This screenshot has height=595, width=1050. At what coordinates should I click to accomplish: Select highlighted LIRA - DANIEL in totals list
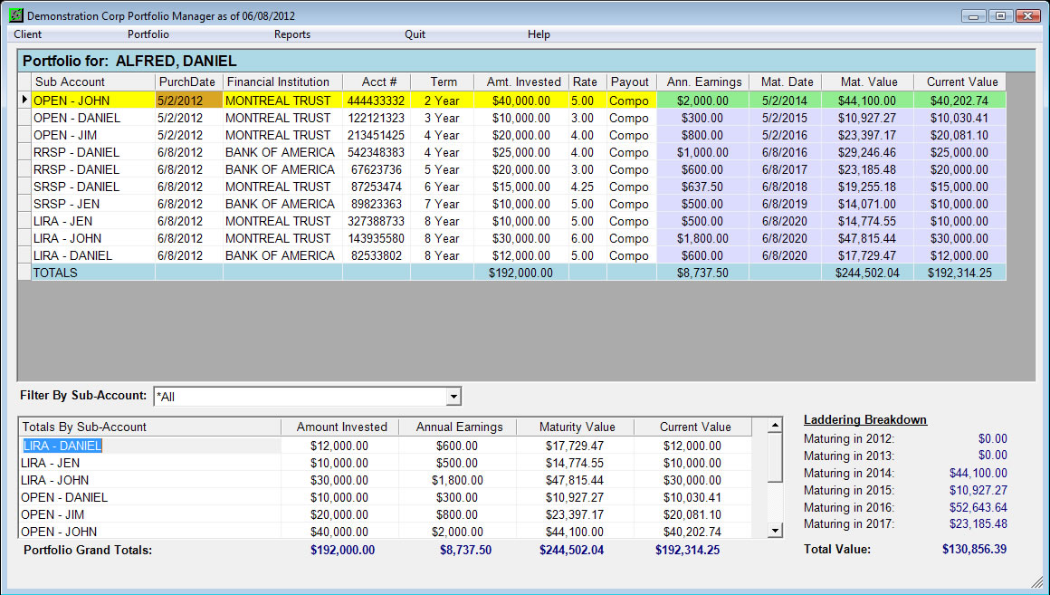tap(62, 446)
